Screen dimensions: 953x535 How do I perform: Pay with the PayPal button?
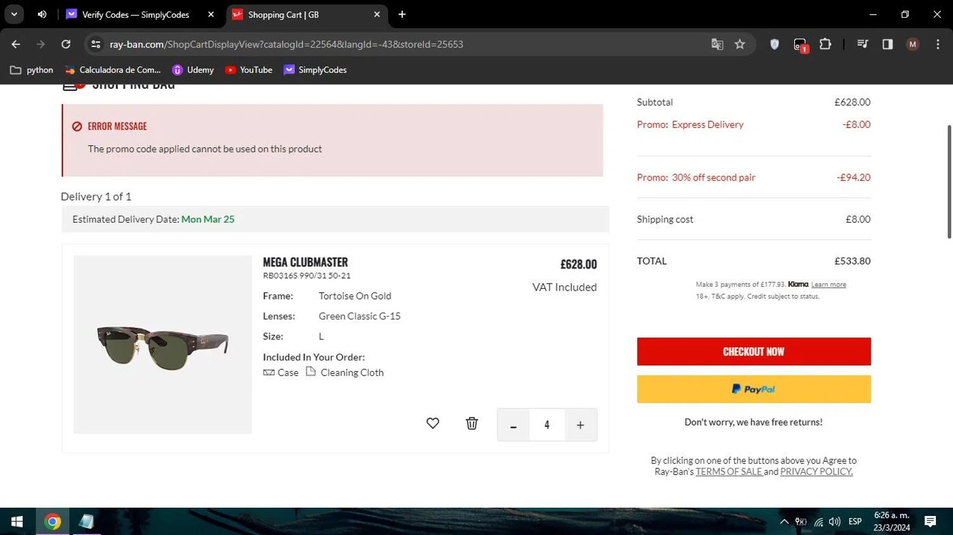[754, 389]
